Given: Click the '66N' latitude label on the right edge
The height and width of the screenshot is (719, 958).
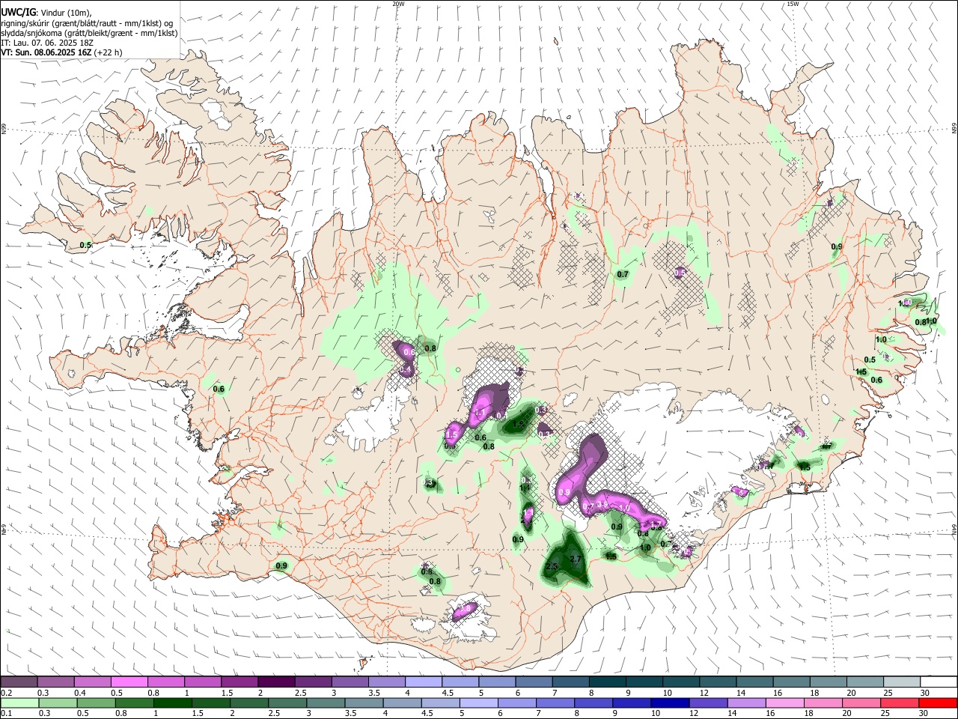Looking at the screenshot, I should point(954,129).
